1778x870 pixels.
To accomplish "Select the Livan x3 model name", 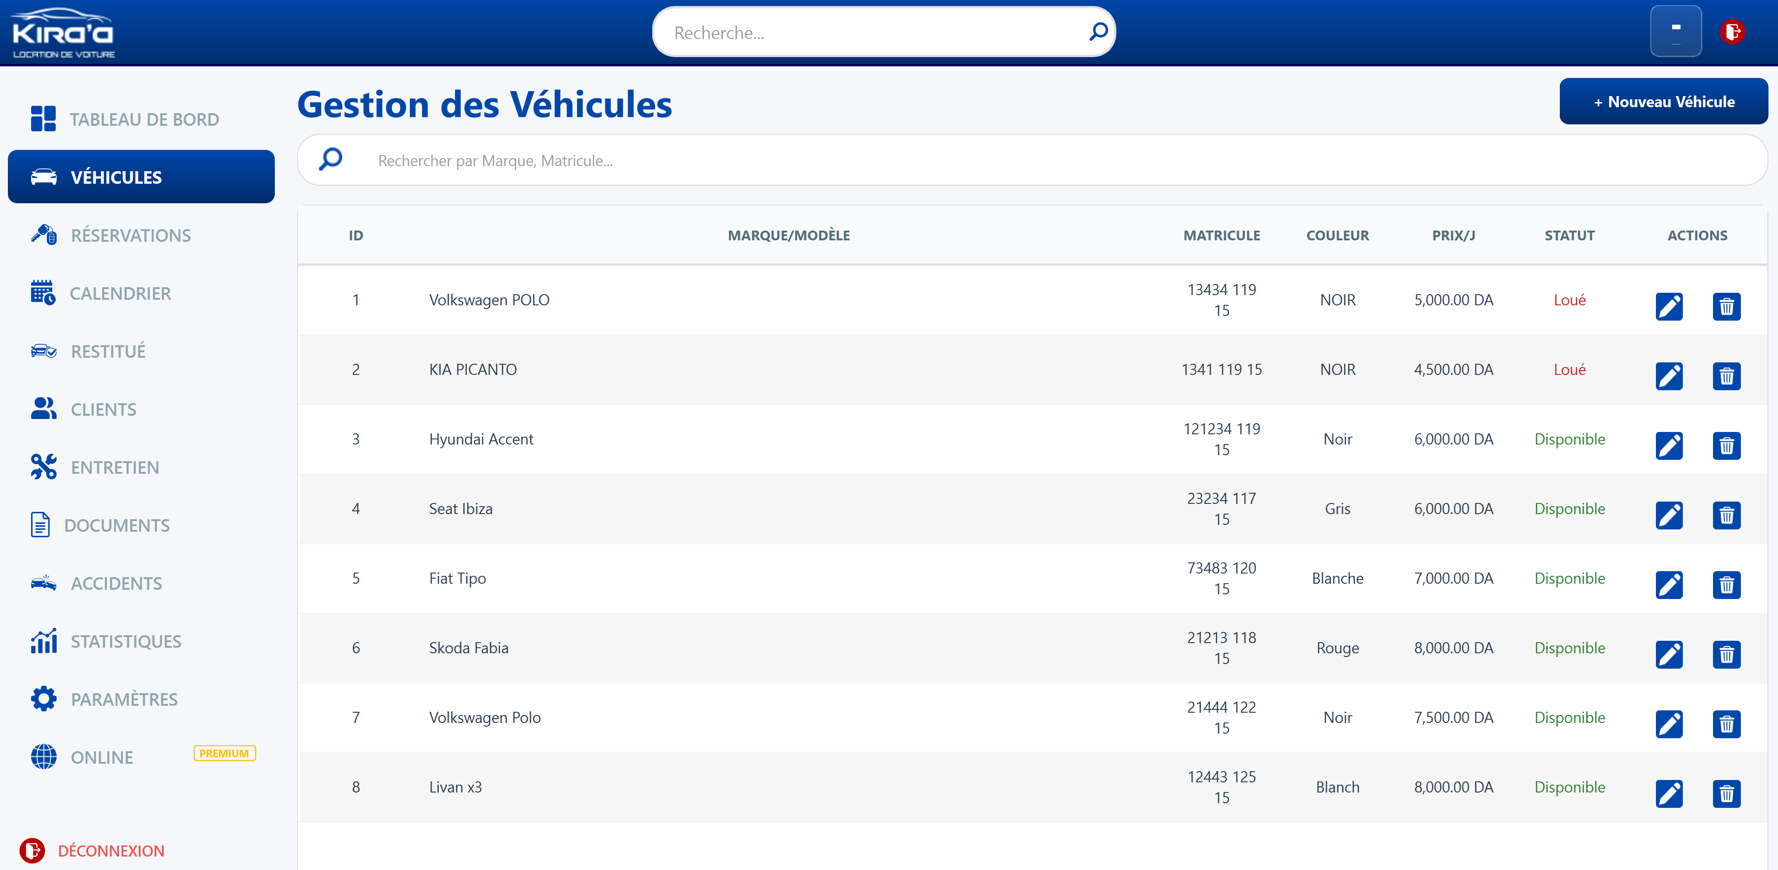I will (x=455, y=786).
